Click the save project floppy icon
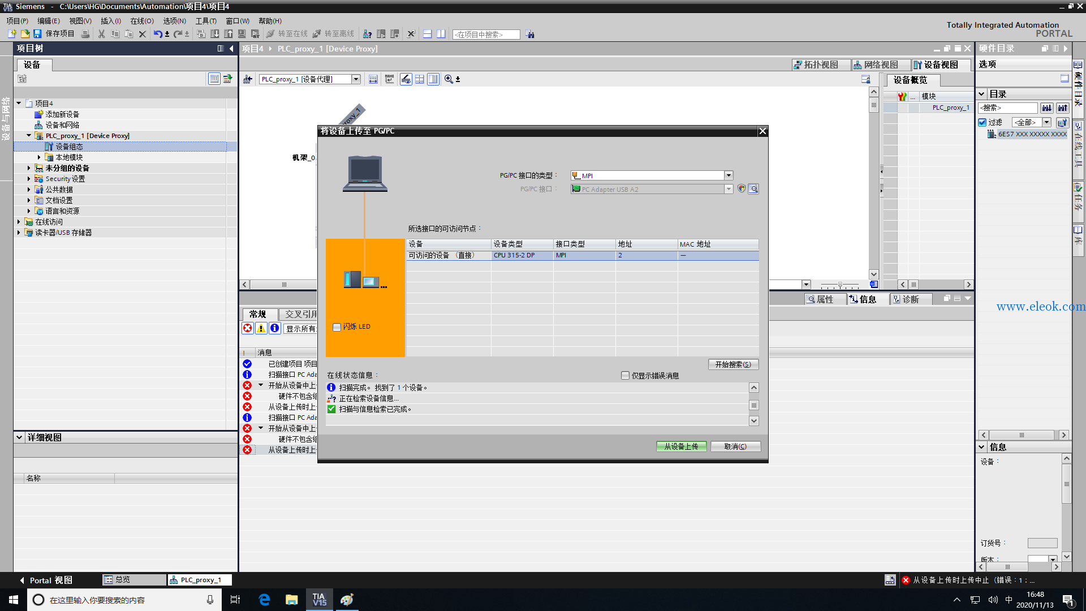Screen dimensions: 1086x611 (37, 34)
